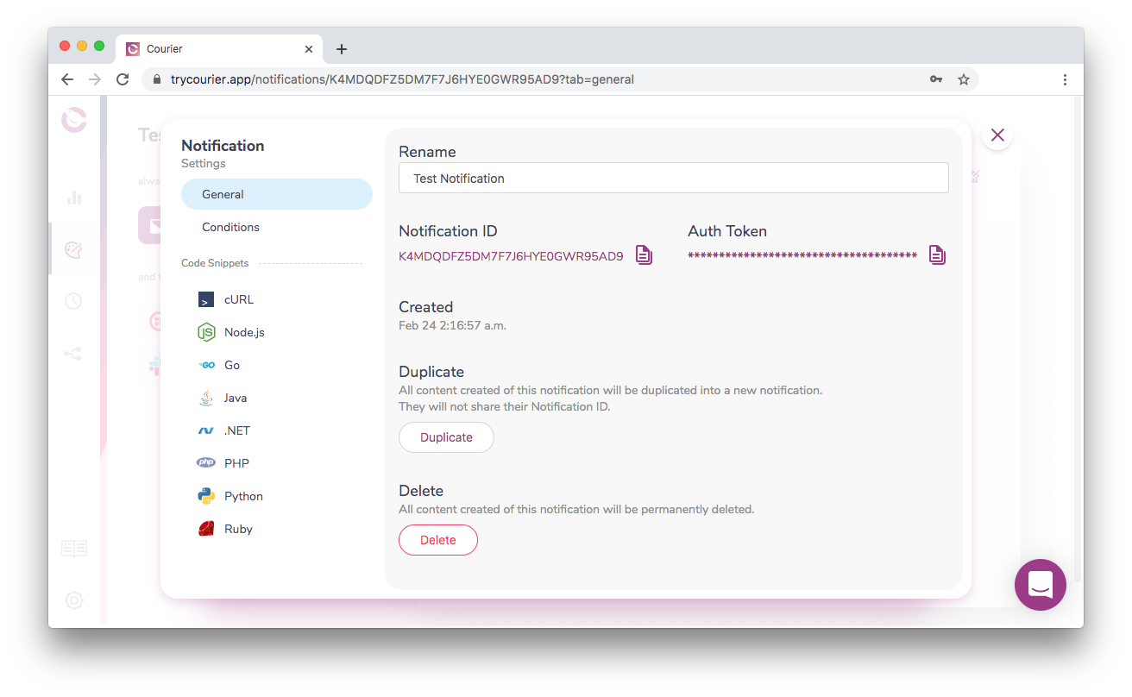The image size is (1132, 697).
Task: Select the General settings tab
Action: (x=277, y=194)
